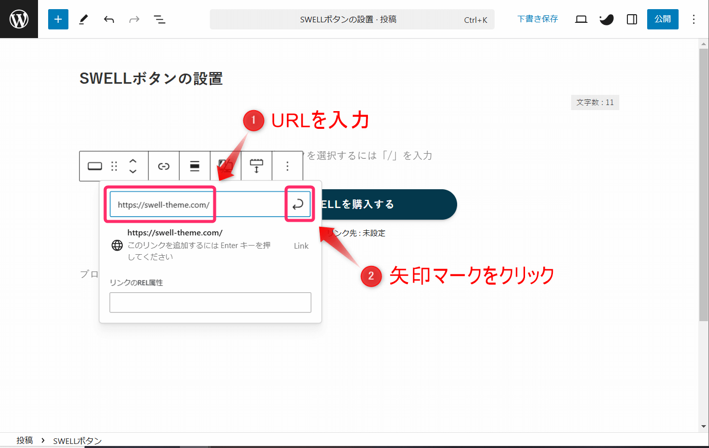Toggle the SWELL swirl icon in the header
Image resolution: width=709 pixels, height=448 pixels.
click(x=606, y=19)
